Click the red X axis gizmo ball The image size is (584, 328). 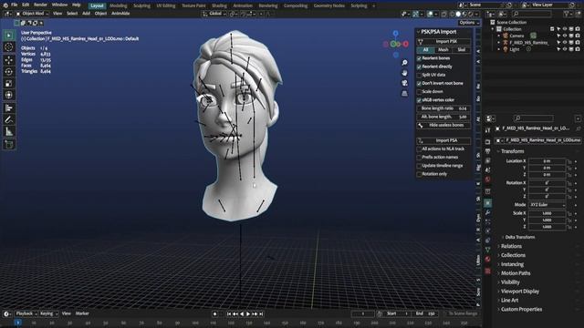click(x=405, y=44)
